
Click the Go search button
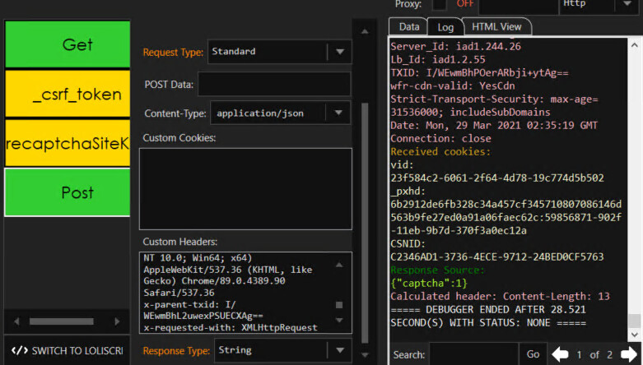click(533, 354)
